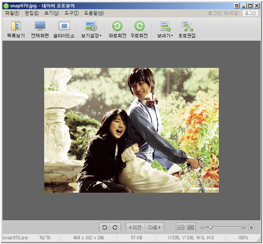The image size is (263, 244).
Task: Click the zoom in plus icon
Action: (244, 227)
